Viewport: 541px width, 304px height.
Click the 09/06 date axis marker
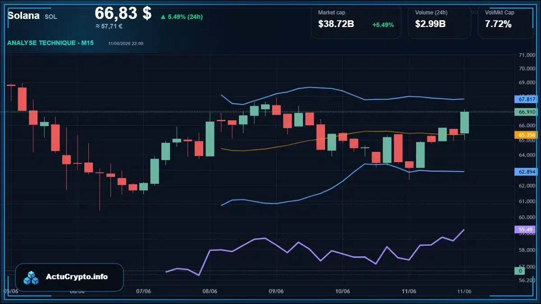coord(276,291)
